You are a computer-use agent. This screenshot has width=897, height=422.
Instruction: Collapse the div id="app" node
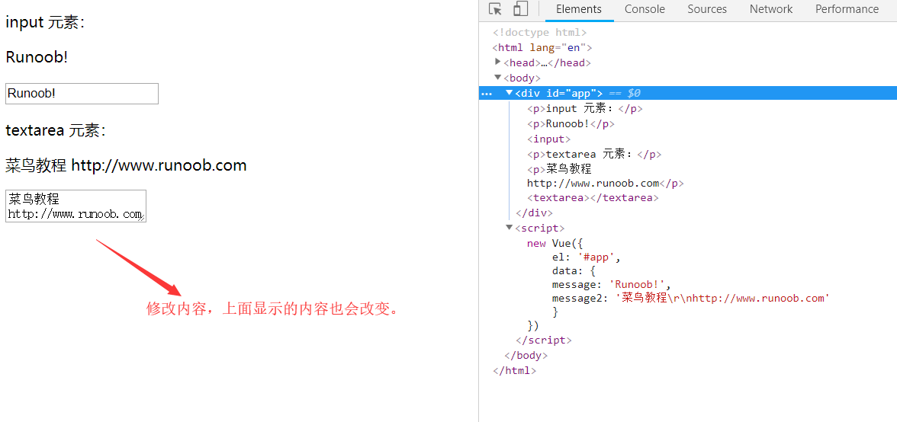[x=510, y=93]
